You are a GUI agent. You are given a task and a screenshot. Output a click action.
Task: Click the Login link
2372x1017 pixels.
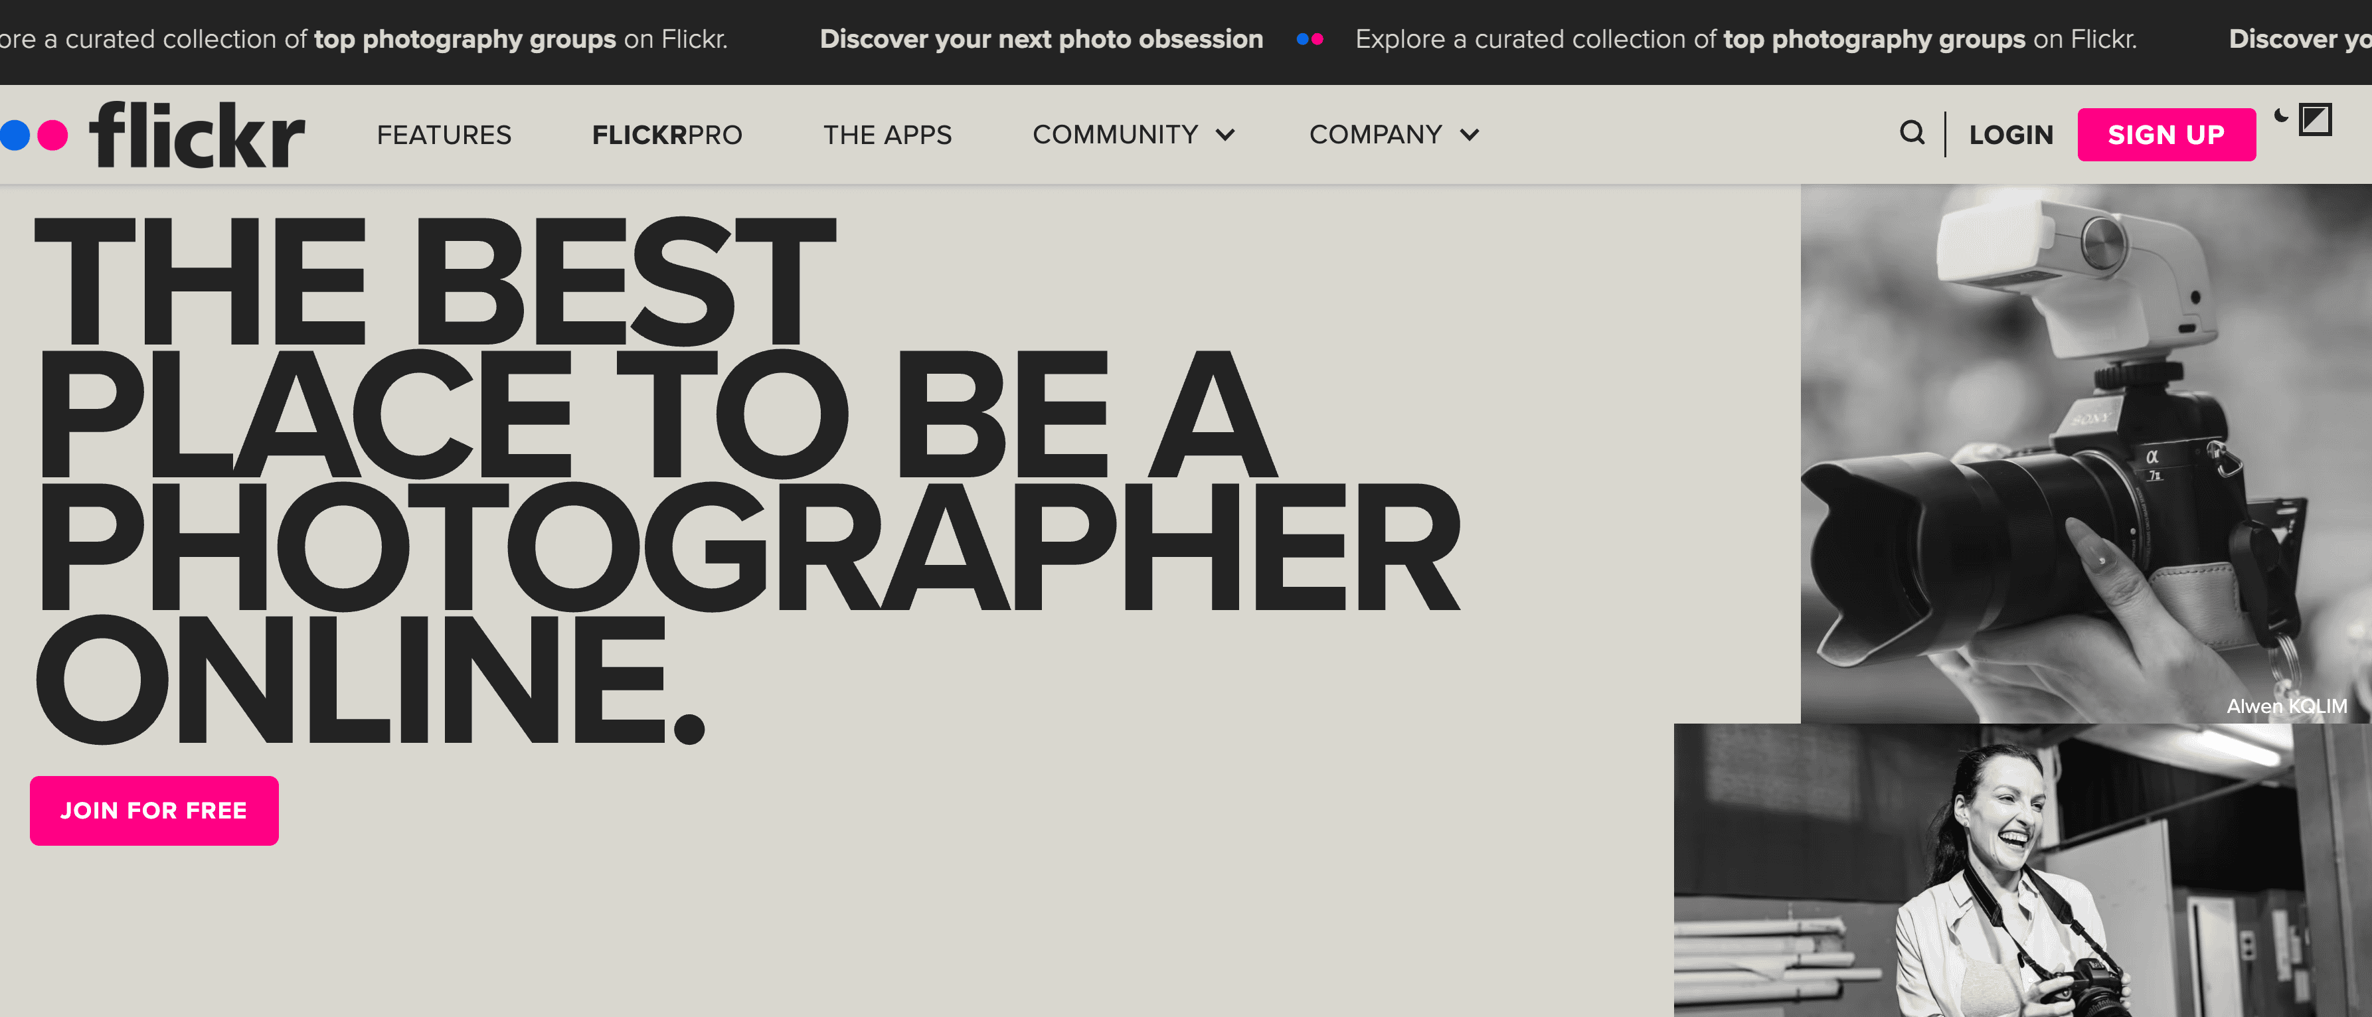(2011, 135)
